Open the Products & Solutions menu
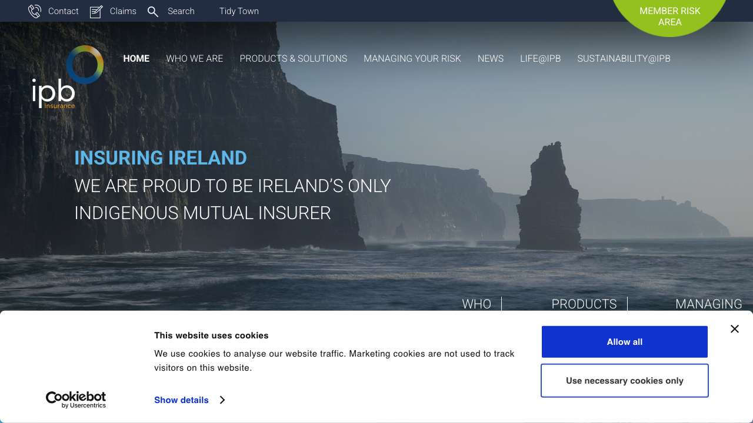Viewport: 753px width, 423px height. pos(293,59)
